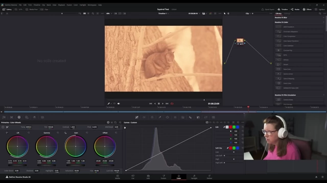The height and width of the screenshot is (183, 327).
Task: Search the effects library
Action: point(320,14)
